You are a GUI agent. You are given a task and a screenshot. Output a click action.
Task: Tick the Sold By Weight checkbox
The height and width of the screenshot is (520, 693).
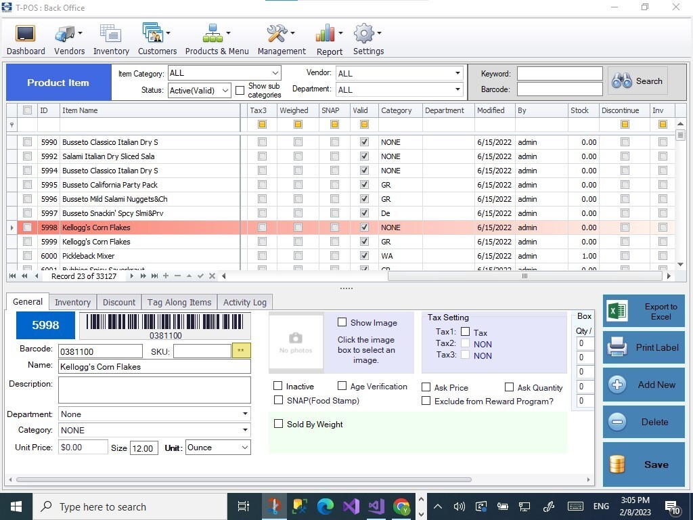point(278,424)
